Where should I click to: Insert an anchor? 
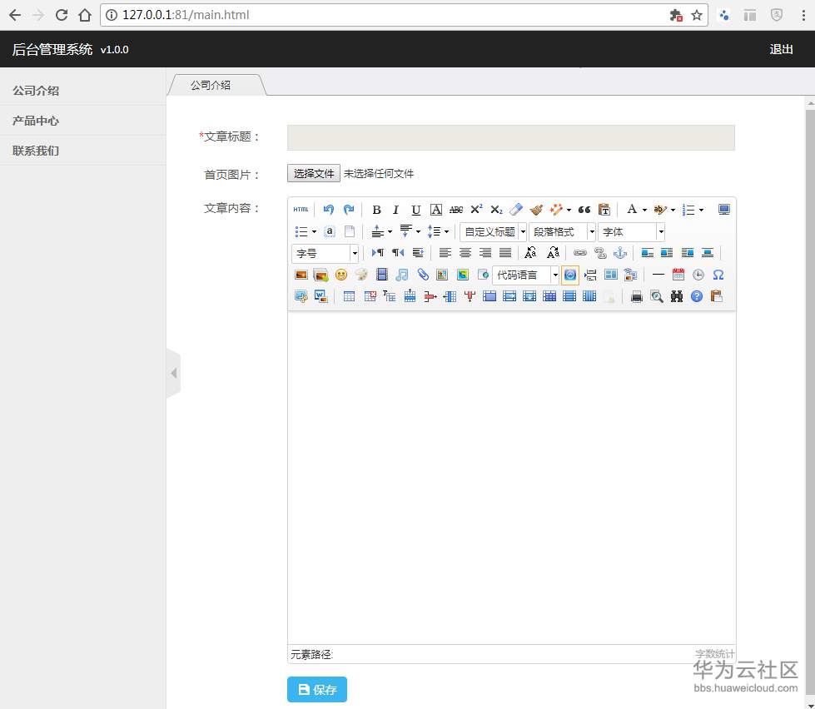620,253
